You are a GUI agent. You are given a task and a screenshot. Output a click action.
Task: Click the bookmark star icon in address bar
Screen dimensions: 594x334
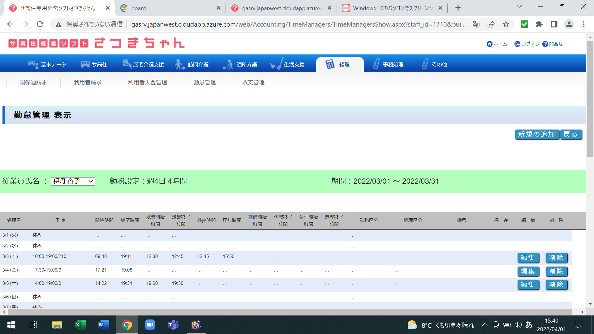click(x=506, y=24)
